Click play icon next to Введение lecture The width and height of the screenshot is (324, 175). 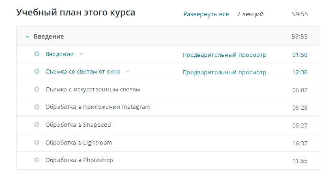(37, 54)
